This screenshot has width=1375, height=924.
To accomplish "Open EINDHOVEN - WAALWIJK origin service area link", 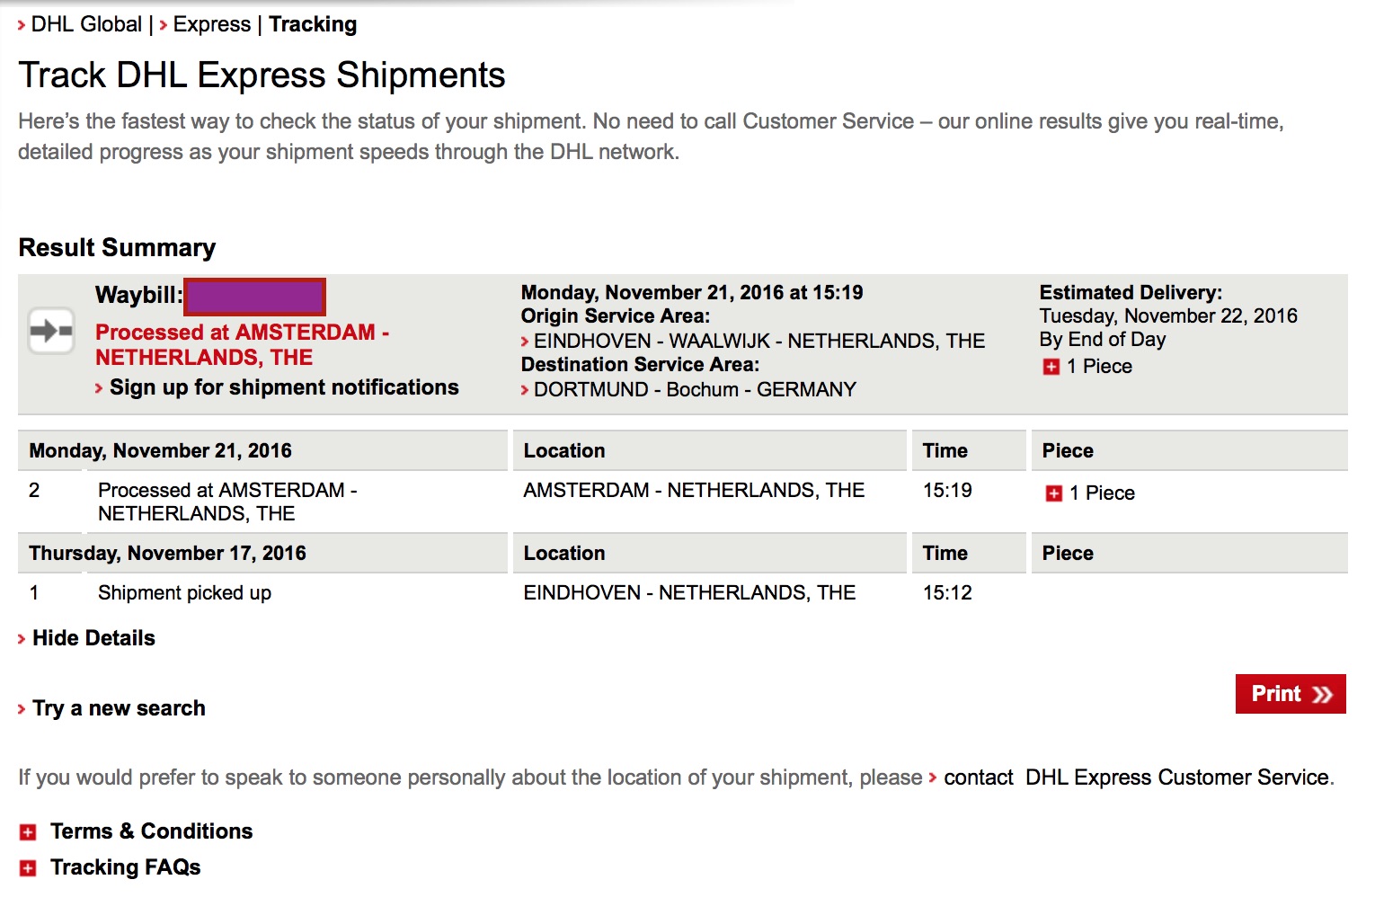I will click(x=759, y=342).
